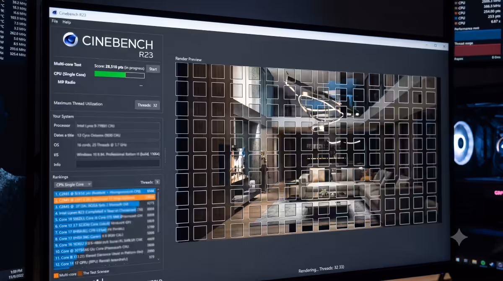503x281 pixels.
Task: Open the File menu
Action: pos(55,21)
